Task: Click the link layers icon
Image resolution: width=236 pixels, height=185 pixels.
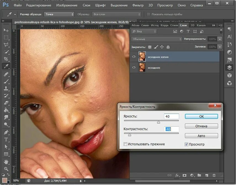Action: (169, 175)
